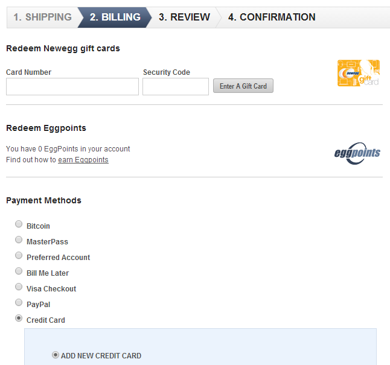Open the earn Eggpoints link

(x=83, y=160)
